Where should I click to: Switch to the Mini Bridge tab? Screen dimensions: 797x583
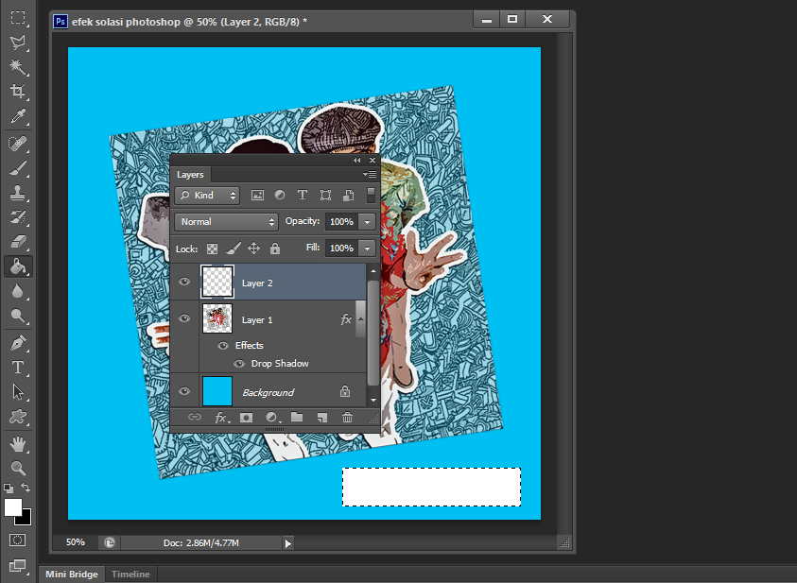tap(72, 574)
